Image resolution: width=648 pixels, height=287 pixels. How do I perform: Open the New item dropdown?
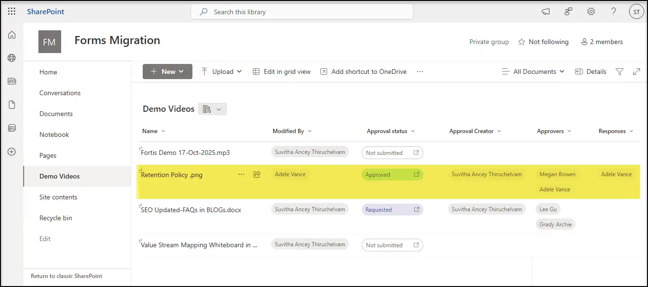click(167, 72)
